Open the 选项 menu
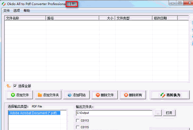The width and height of the screenshot is (193, 130). click(17, 11)
